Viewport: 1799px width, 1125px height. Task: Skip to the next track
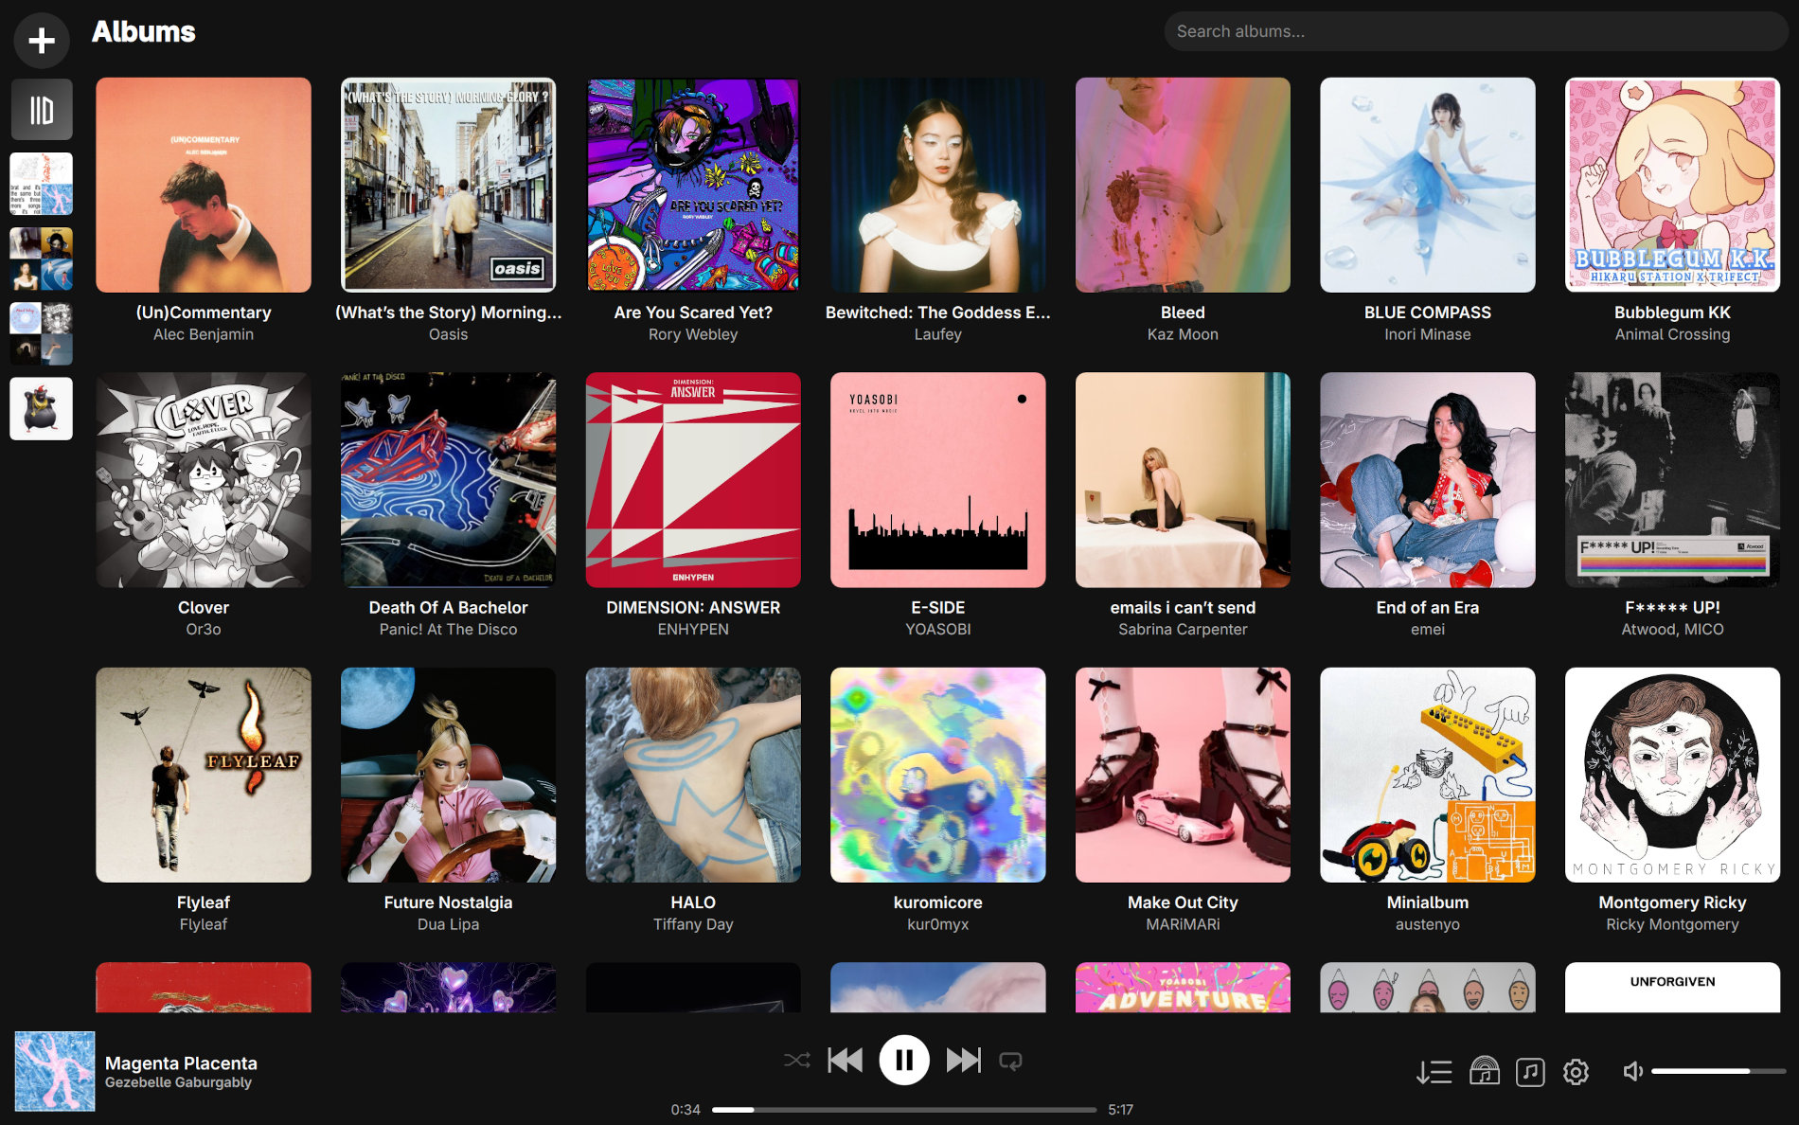coord(964,1061)
